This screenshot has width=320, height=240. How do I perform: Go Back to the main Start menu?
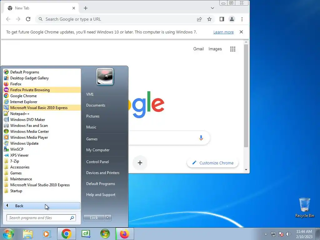point(42,206)
